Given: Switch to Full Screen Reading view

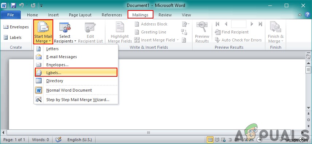Looking at the screenshot, I should (x=217, y=139).
